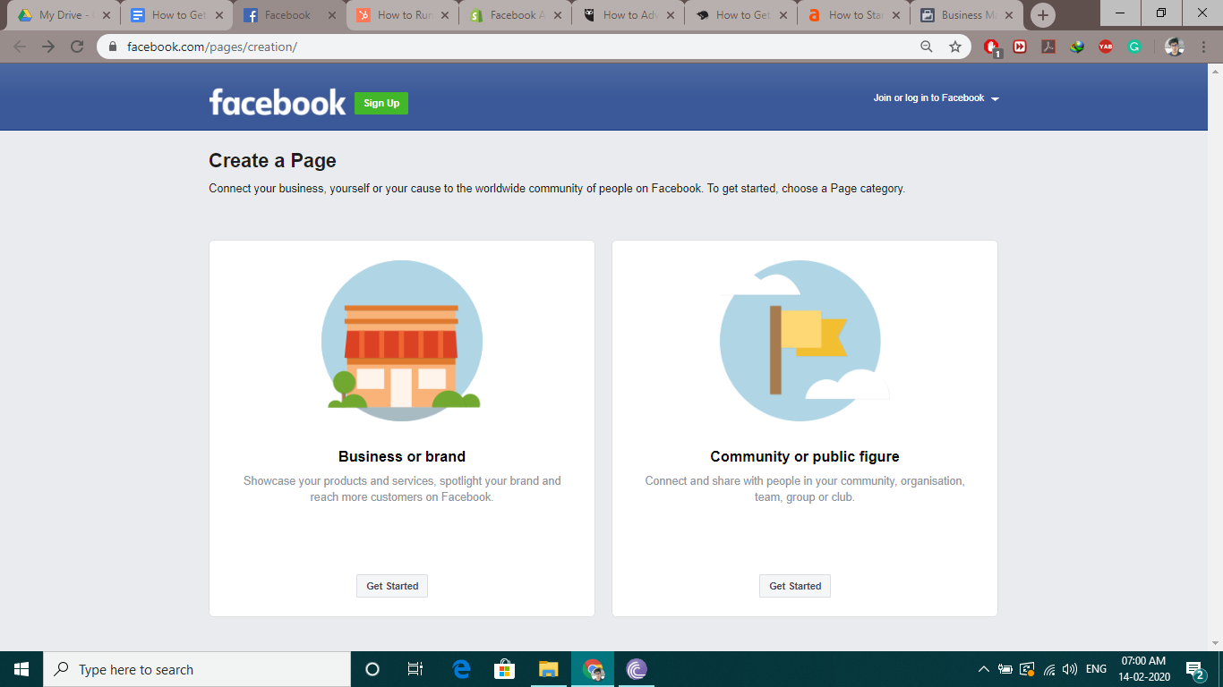Open the ENG language switcher
The height and width of the screenshot is (687, 1223).
[x=1096, y=669]
